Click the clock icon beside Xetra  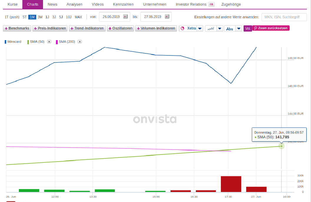pos(182,28)
